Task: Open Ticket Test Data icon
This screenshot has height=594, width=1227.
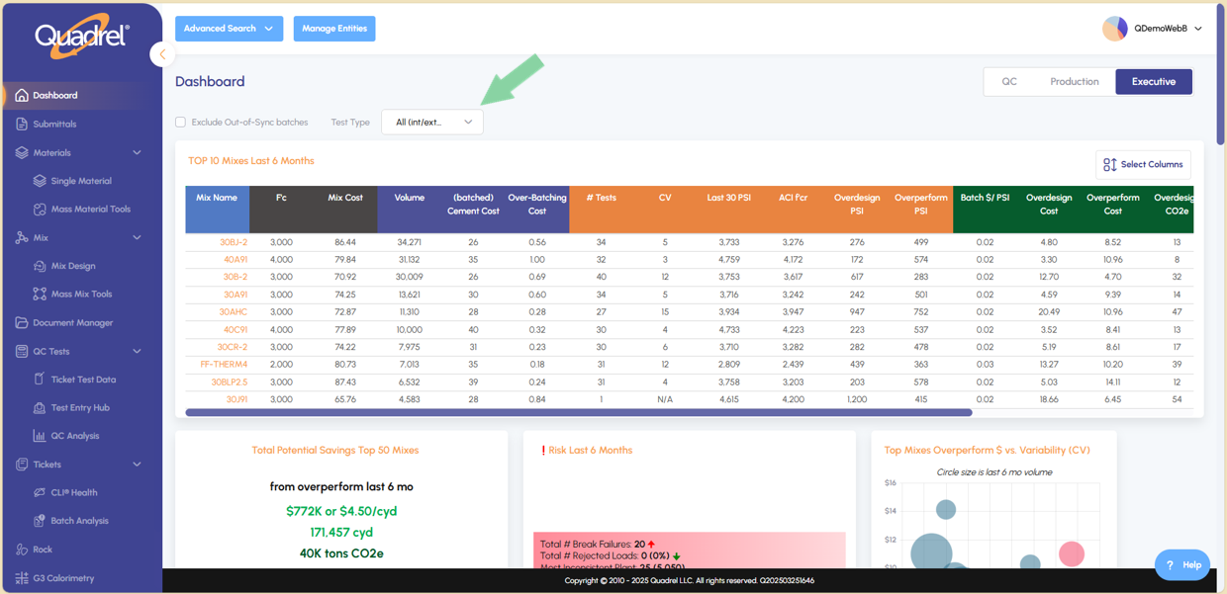Action: [x=40, y=380]
